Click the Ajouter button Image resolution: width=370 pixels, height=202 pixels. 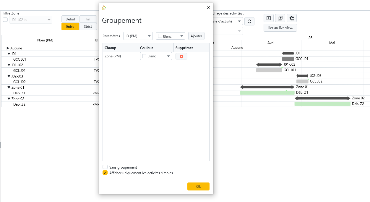coord(196,36)
